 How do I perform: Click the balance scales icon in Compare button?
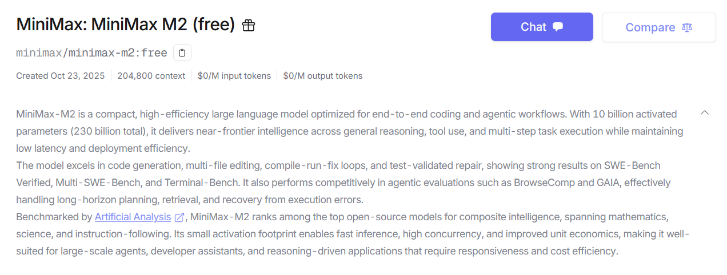coord(687,27)
